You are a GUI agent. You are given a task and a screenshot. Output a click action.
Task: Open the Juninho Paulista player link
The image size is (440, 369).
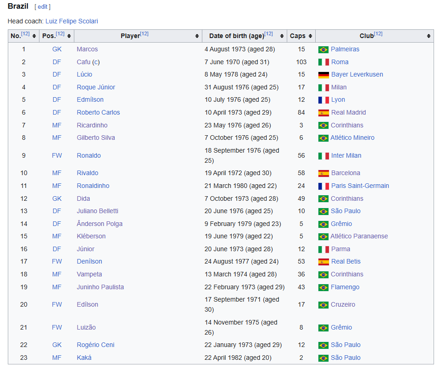[100, 287]
